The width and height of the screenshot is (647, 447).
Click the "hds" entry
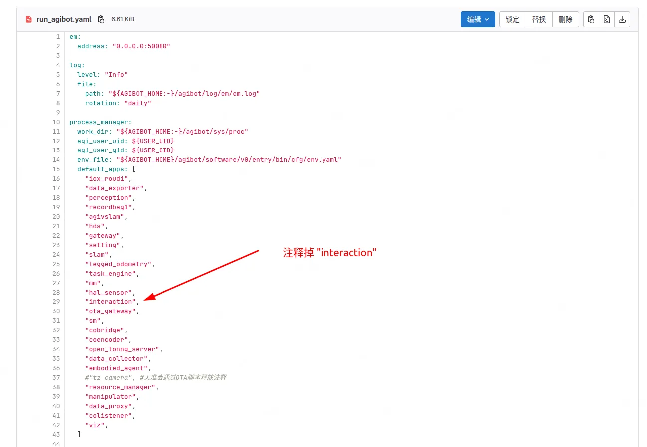pos(94,226)
